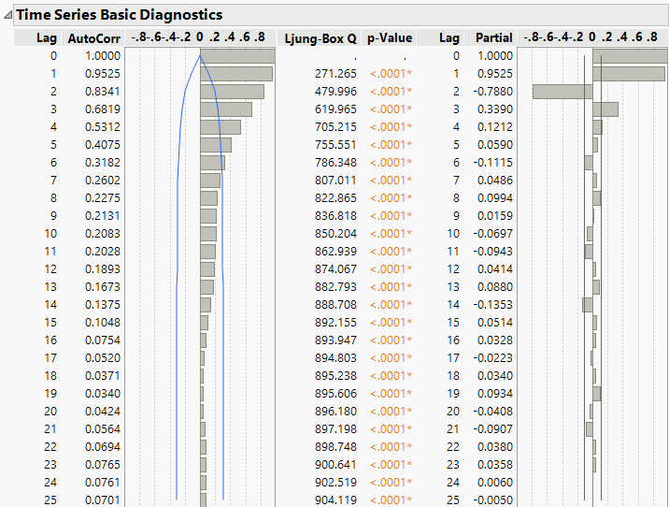Select the Partial column header
The height and width of the screenshot is (507, 669).
click(494, 38)
